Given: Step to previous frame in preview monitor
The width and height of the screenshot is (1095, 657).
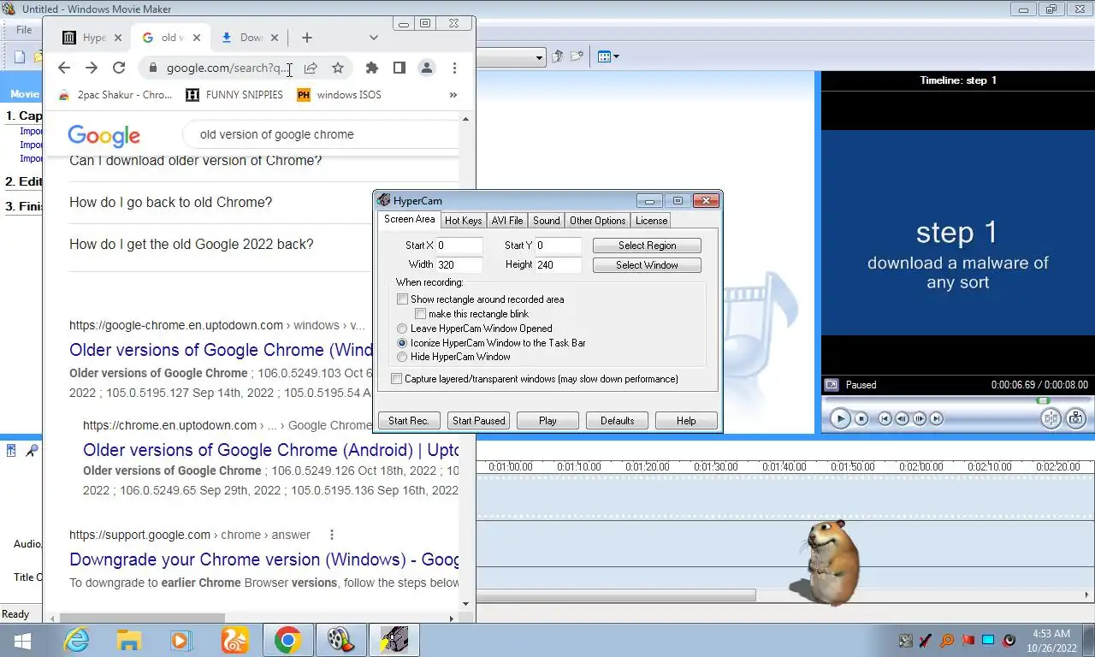Looking at the screenshot, I should (x=903, y=418).
